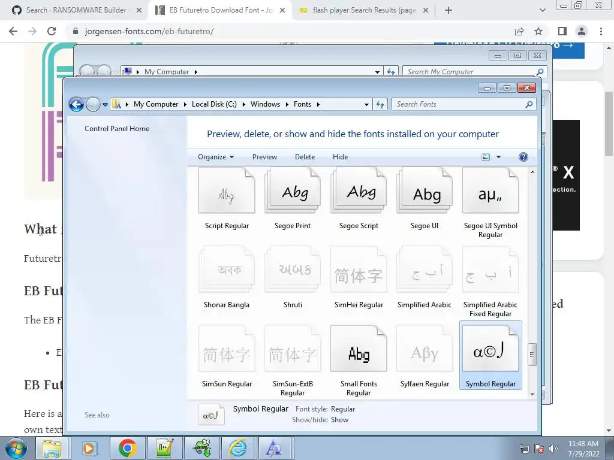Bookmark this page with star icon
The width and height of the screenshot is (614, 460).
[x=538, y=31]
